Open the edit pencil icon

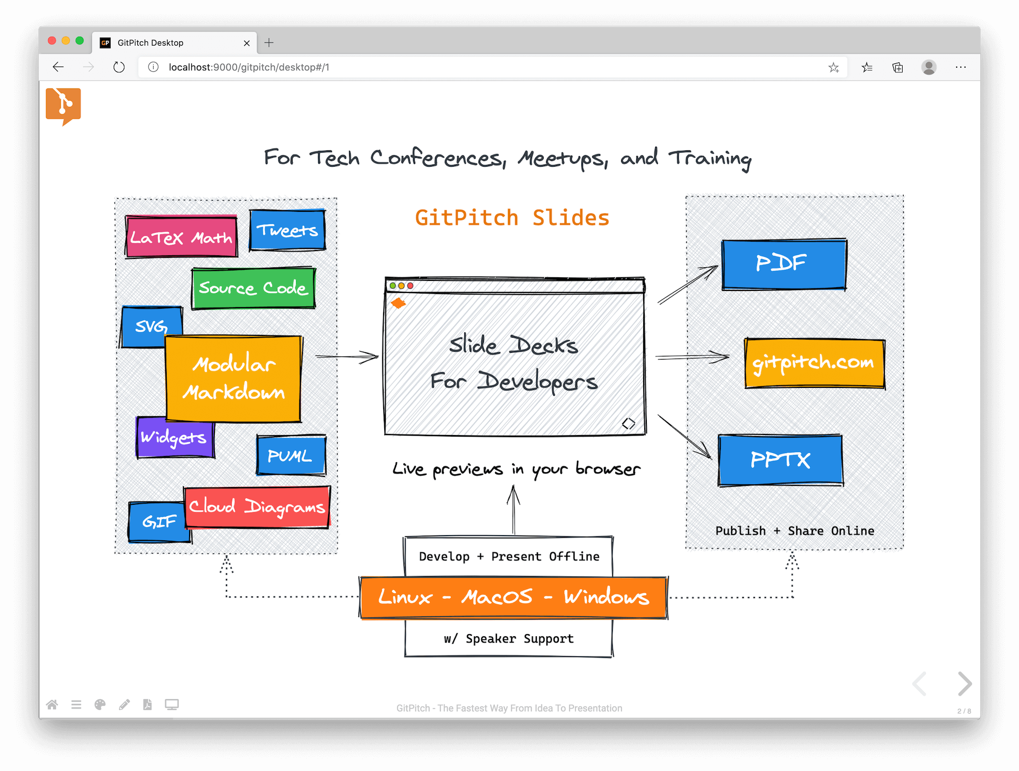pos(124,704)
